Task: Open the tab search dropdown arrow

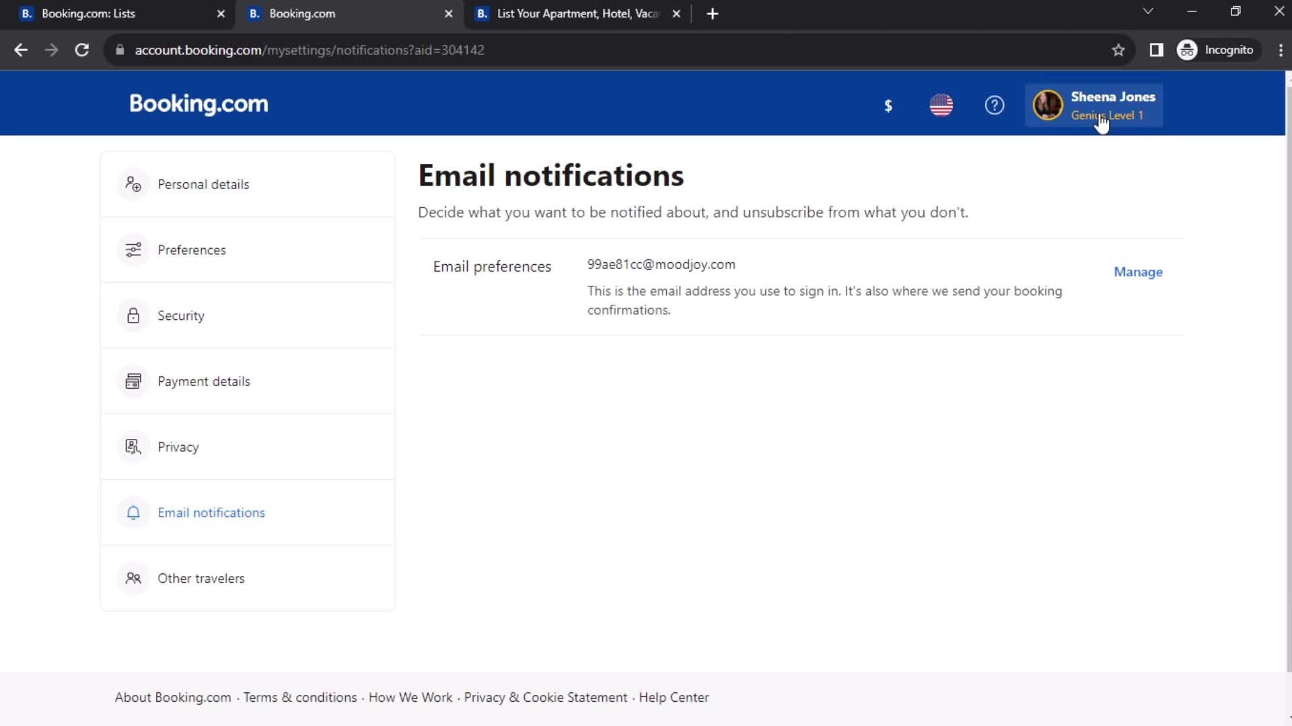Action: [x=1148, y=11]
